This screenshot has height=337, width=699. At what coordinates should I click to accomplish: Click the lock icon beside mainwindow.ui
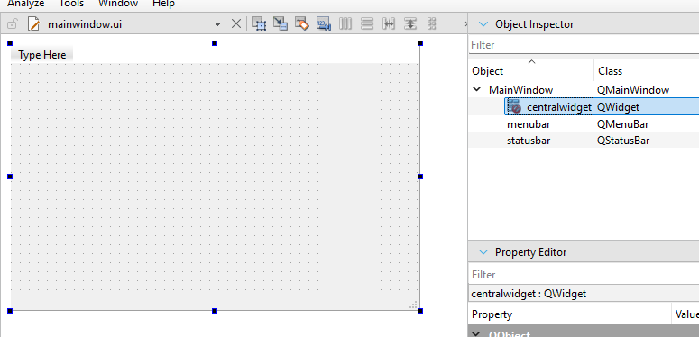point(13,24)
